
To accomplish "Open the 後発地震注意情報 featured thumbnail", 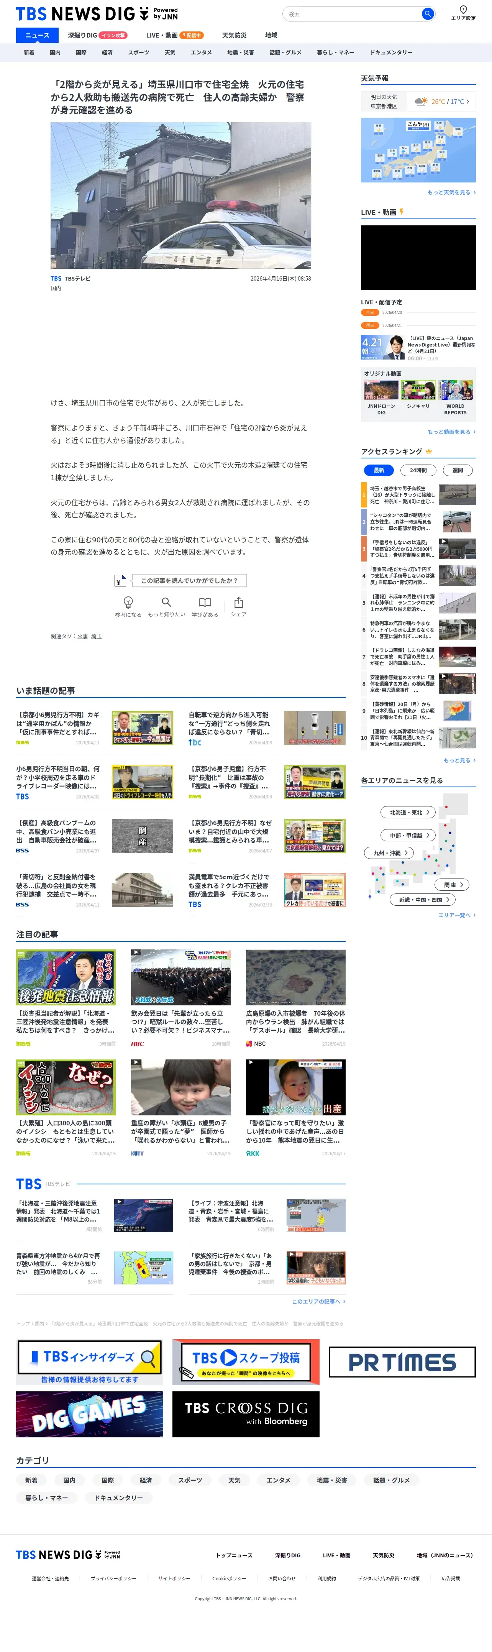I will click(x=66, y=977).
